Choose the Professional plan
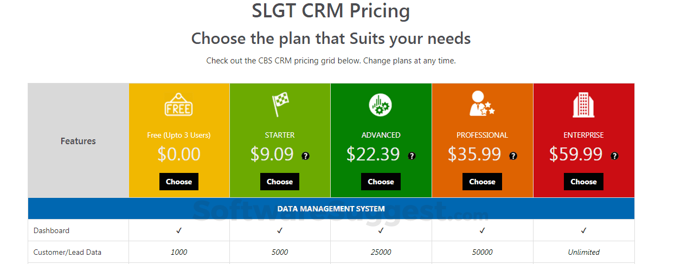This screenshot has height=264, width=681. tap(482, 182)
